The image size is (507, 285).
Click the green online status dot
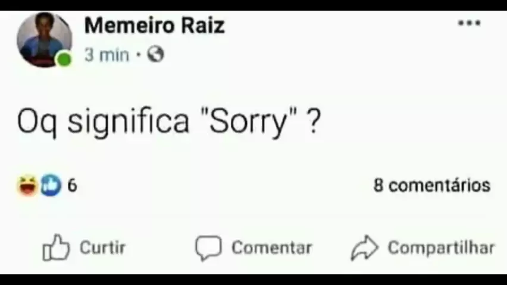click(x=64, y=59)
